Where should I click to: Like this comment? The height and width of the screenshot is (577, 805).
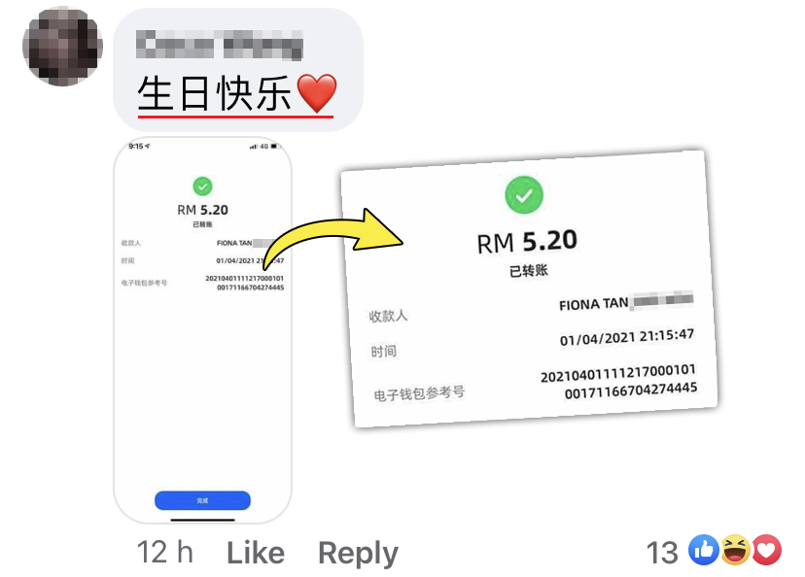coord(256,553)
